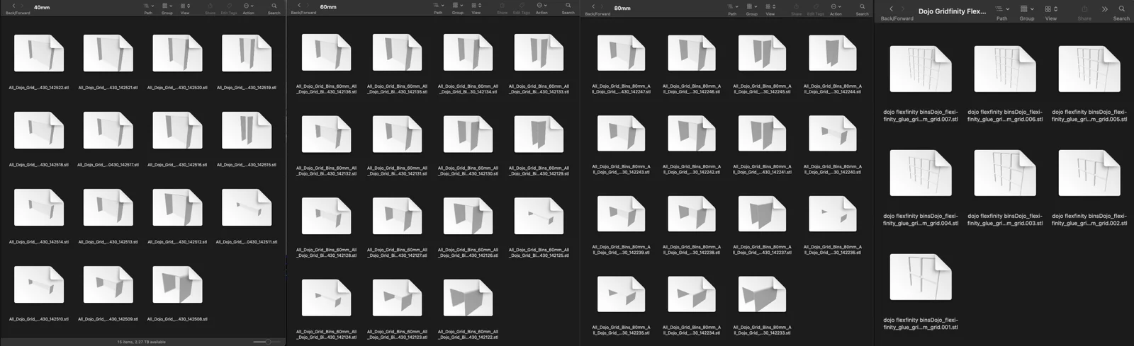Select file ending 142130.stl in 60mm window
Image resolution: width=1134 pixels, height=346 pixels.
tap(468, 134)
